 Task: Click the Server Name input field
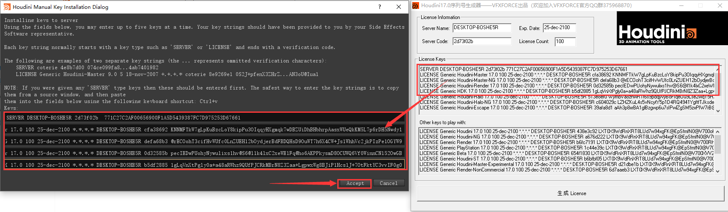click(x=482, y=28)
